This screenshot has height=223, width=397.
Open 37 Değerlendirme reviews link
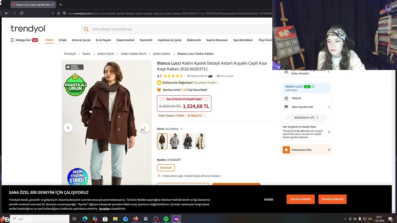[x=197, y=76]
